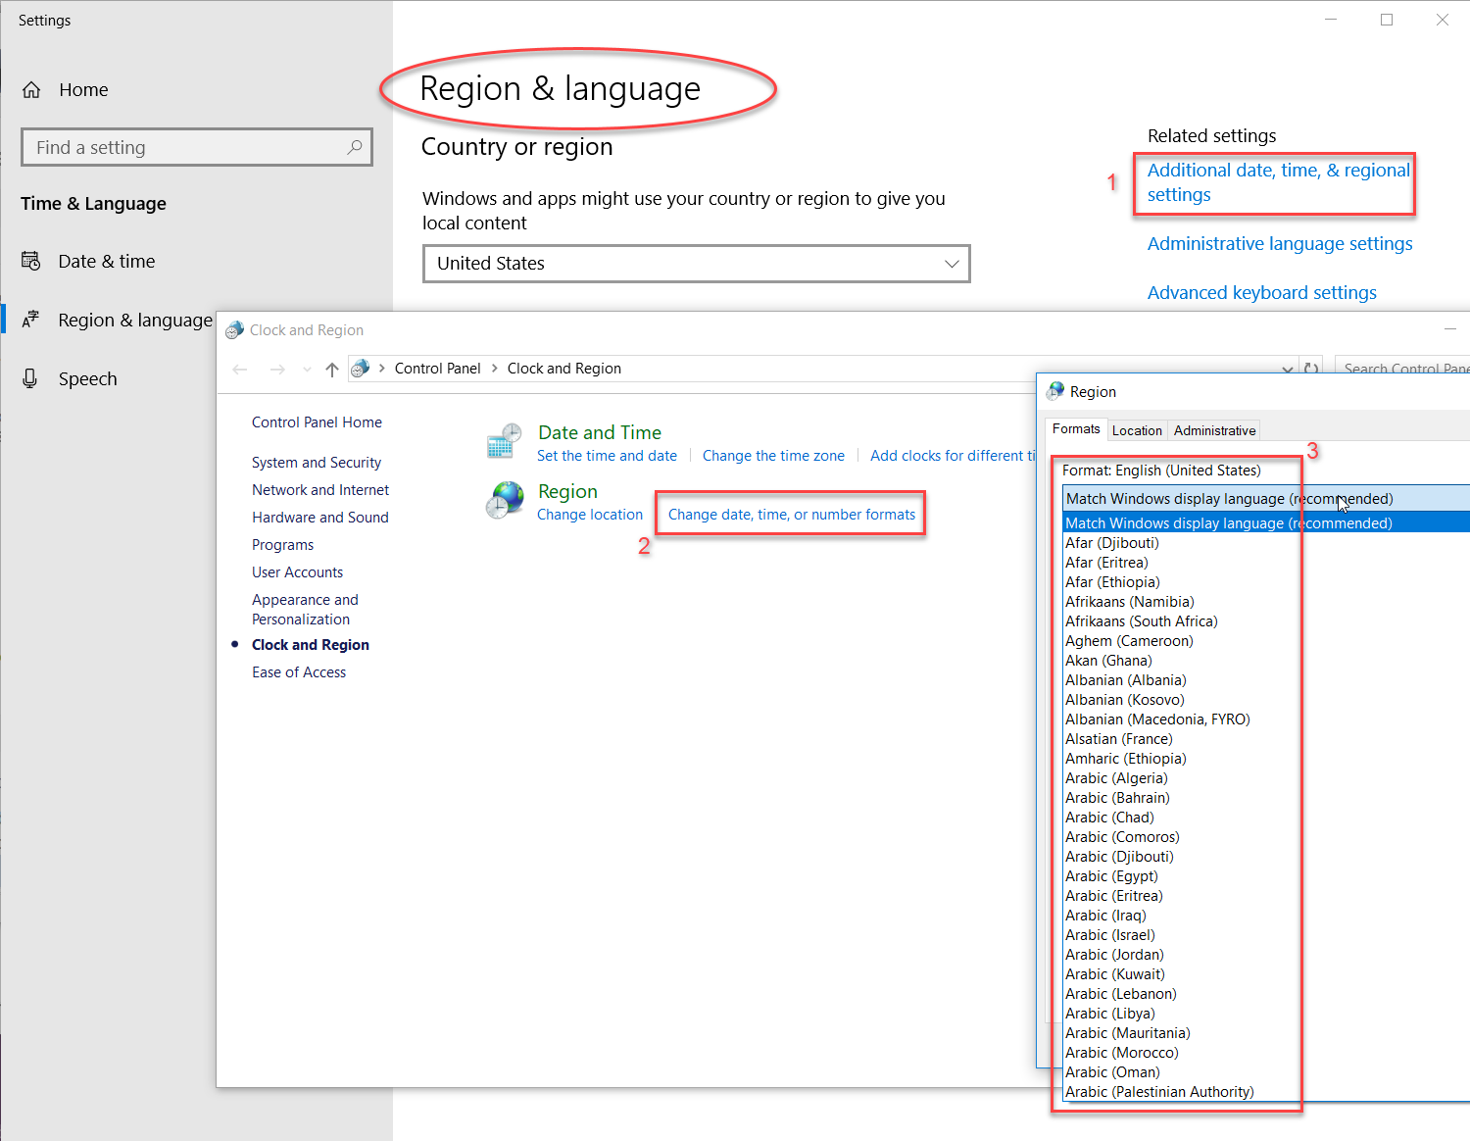This screenshot has height=1141, width=1470.
Task: Open Programs category
Action: [x=282, y=545]
